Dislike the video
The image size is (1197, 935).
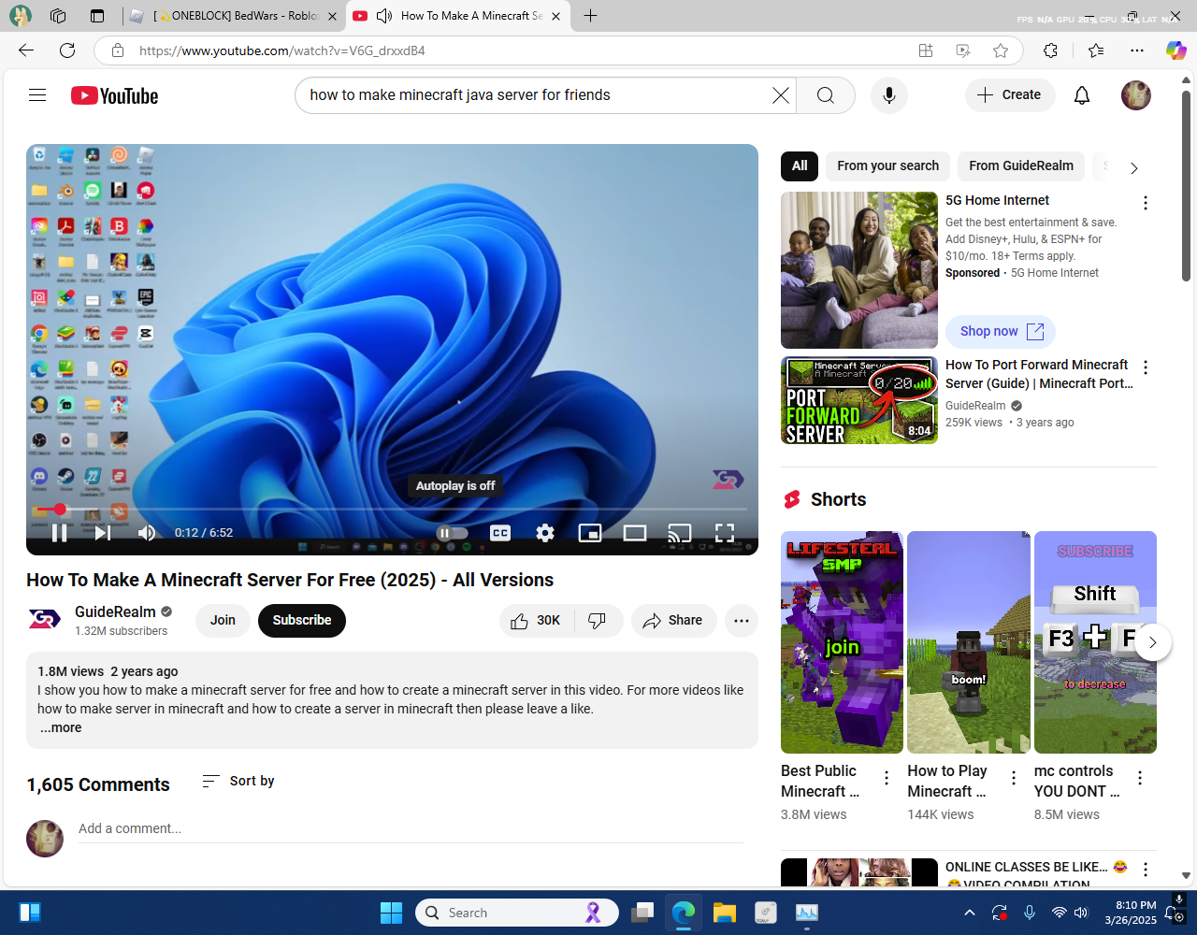click(x=598, y=621)
